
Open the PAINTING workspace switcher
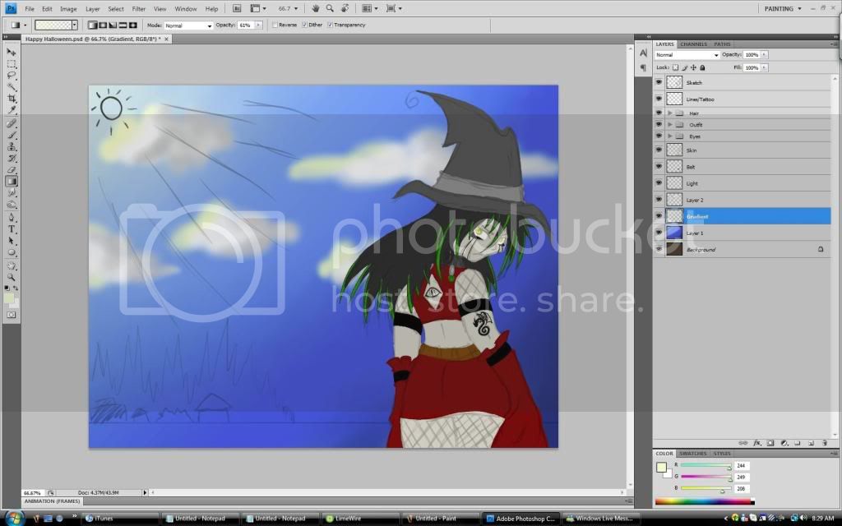coord(781,8)
